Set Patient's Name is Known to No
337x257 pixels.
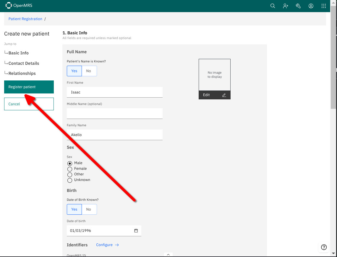coord(89,71)
